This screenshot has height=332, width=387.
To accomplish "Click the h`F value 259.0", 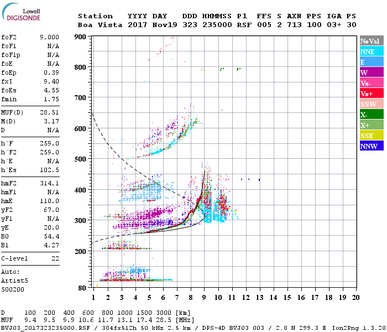I will point(49,143).
